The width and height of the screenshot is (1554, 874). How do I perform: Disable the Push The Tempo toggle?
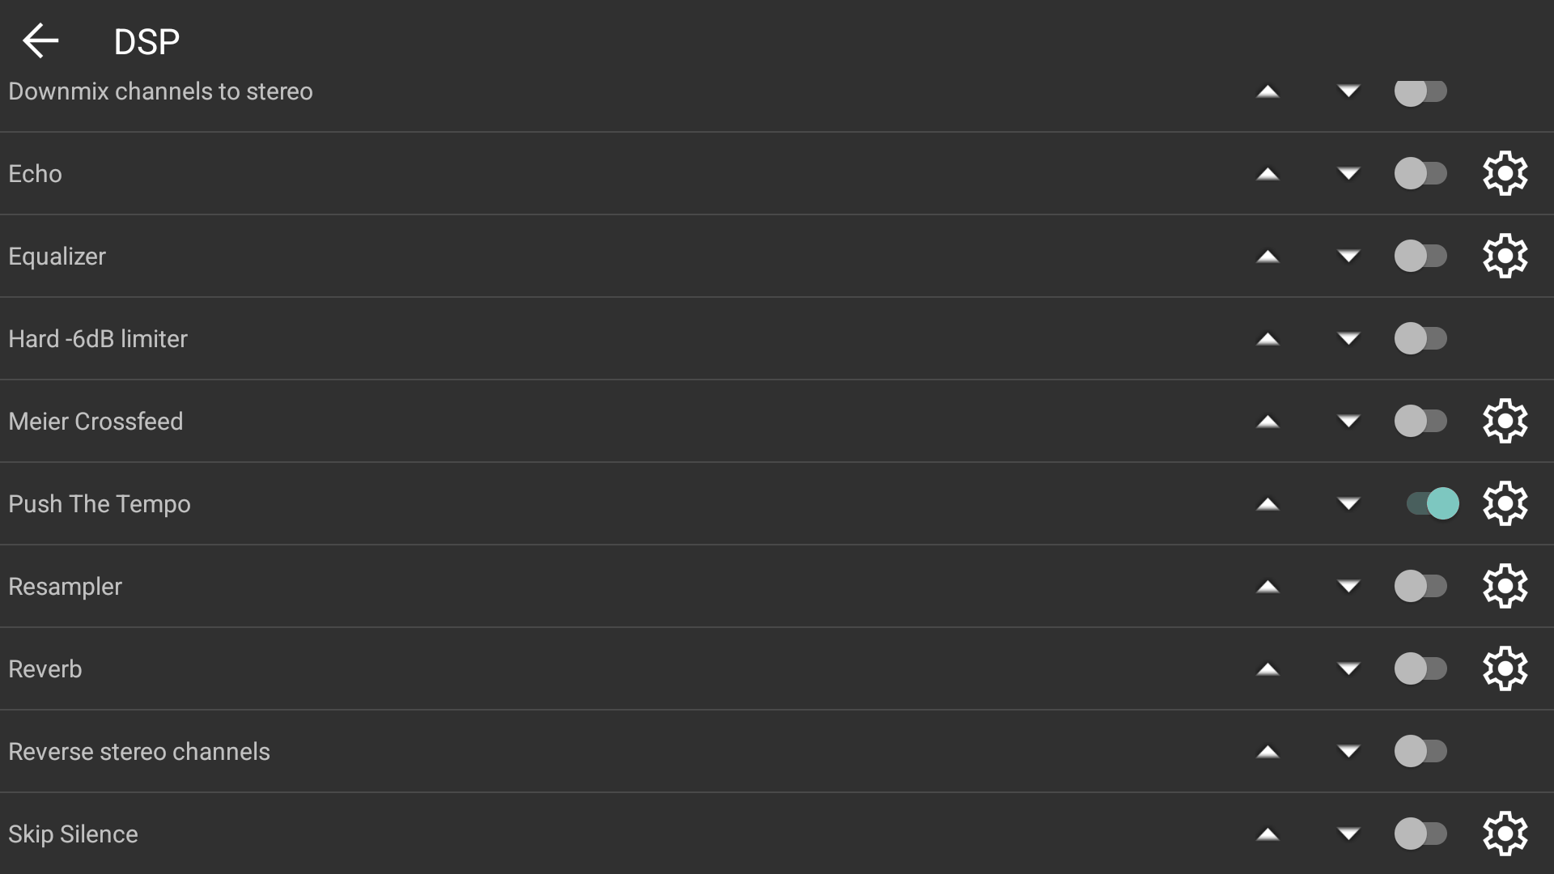[1432, 503]
